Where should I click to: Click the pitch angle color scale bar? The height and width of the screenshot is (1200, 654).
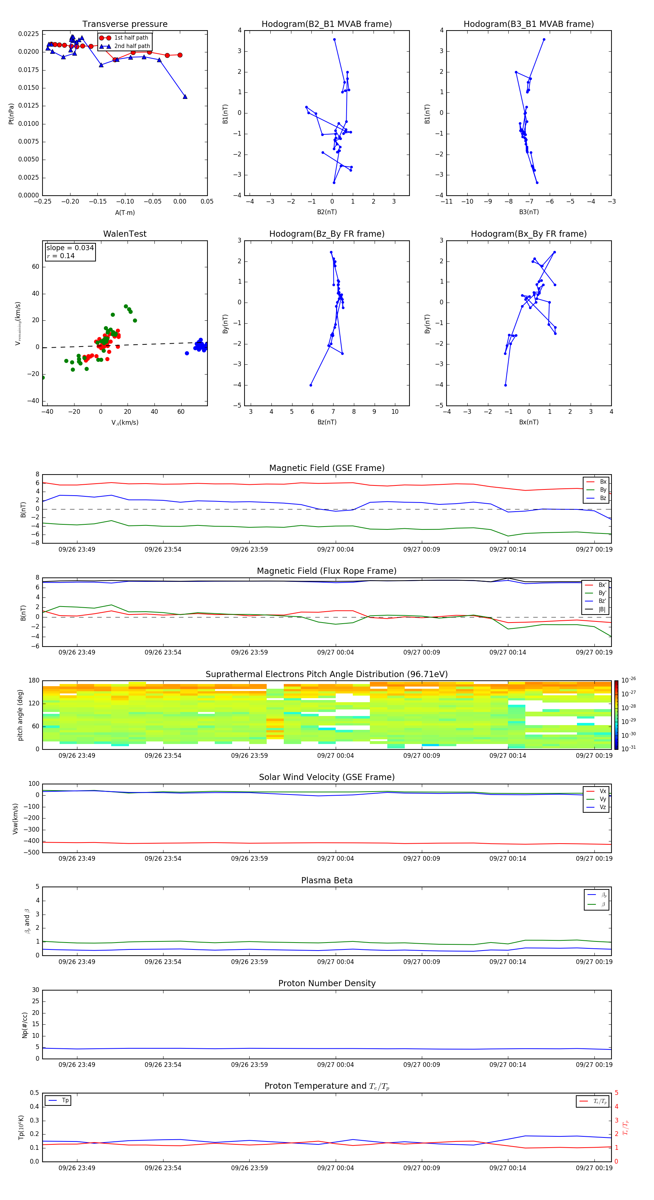[616, 715]
